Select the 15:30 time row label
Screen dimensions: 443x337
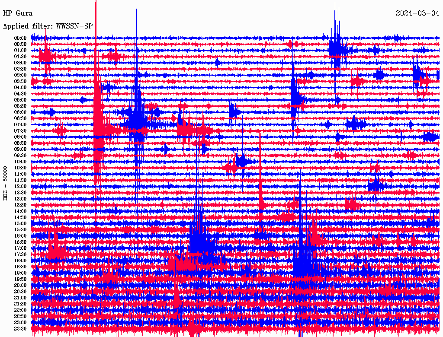[20, 230]
